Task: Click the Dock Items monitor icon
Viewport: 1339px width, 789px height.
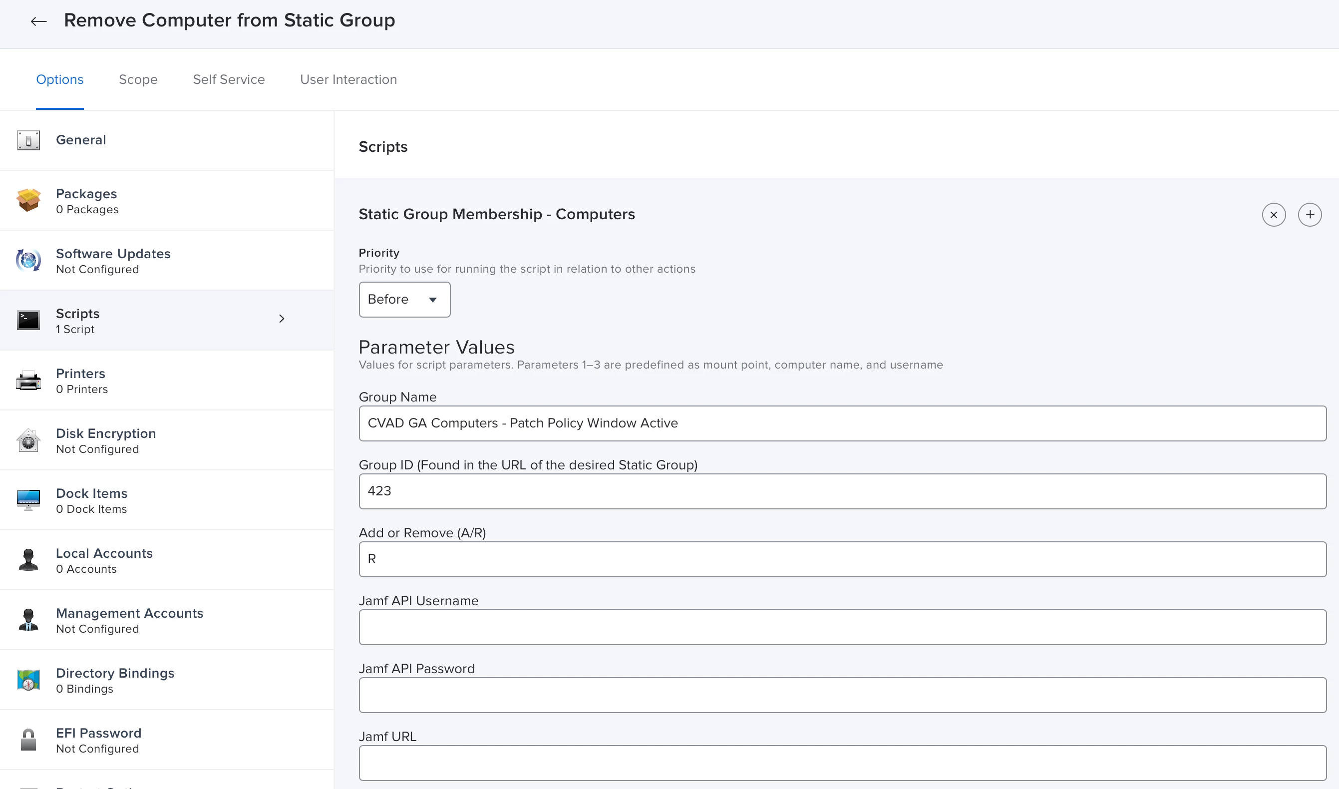Action: point(28,500)
